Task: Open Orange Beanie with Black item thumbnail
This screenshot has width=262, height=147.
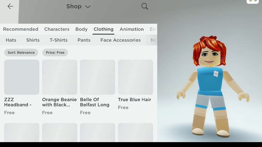Action: (60, 77)
